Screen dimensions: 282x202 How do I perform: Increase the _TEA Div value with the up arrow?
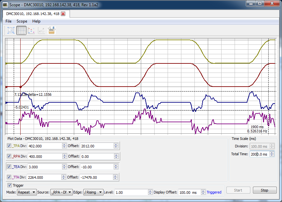click(x=64, y=165)
